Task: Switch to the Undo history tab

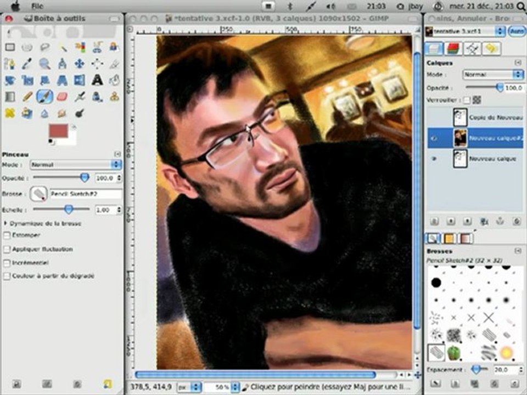Action: click(491, 48)
